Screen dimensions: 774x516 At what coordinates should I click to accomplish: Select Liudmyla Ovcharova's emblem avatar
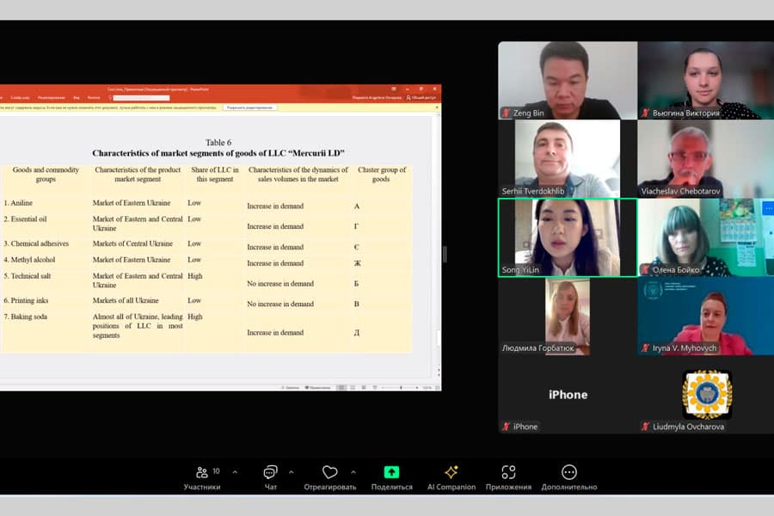pyautogui.click(x=707, y=395)
